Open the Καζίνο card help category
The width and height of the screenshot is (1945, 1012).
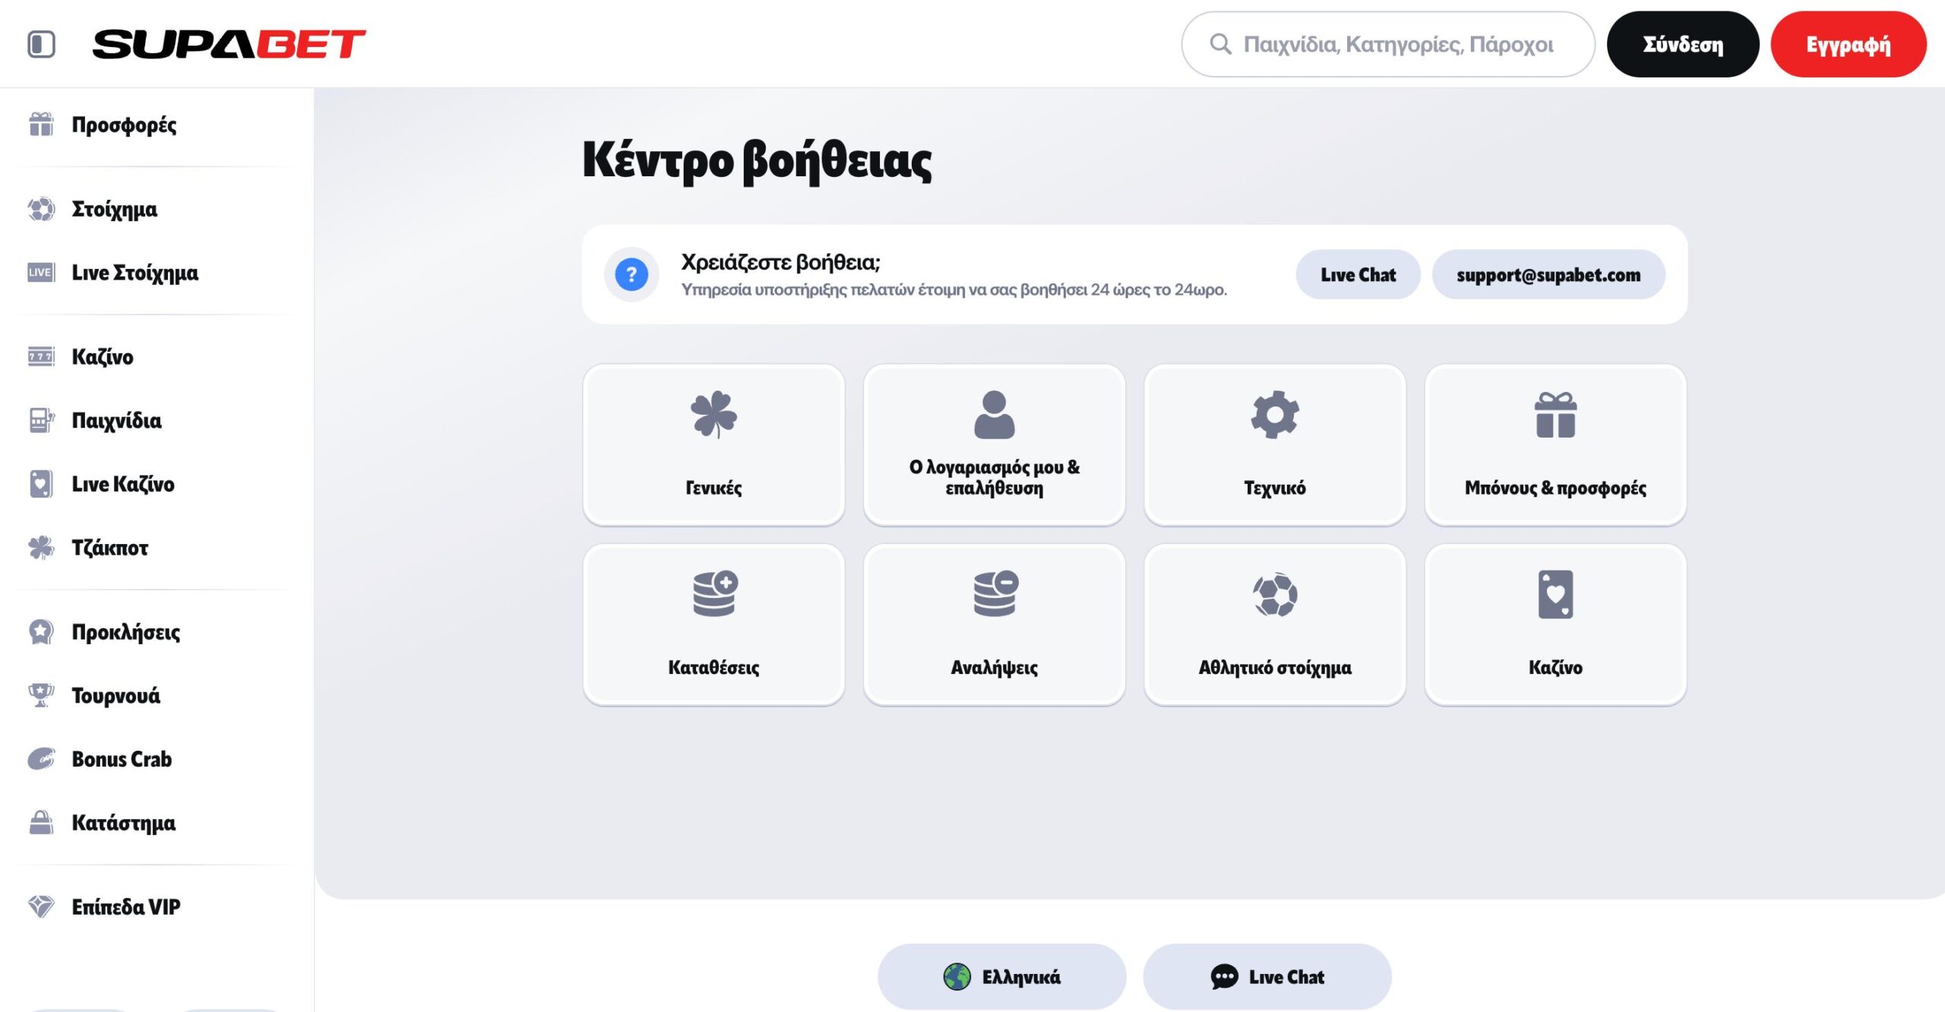1555,624
